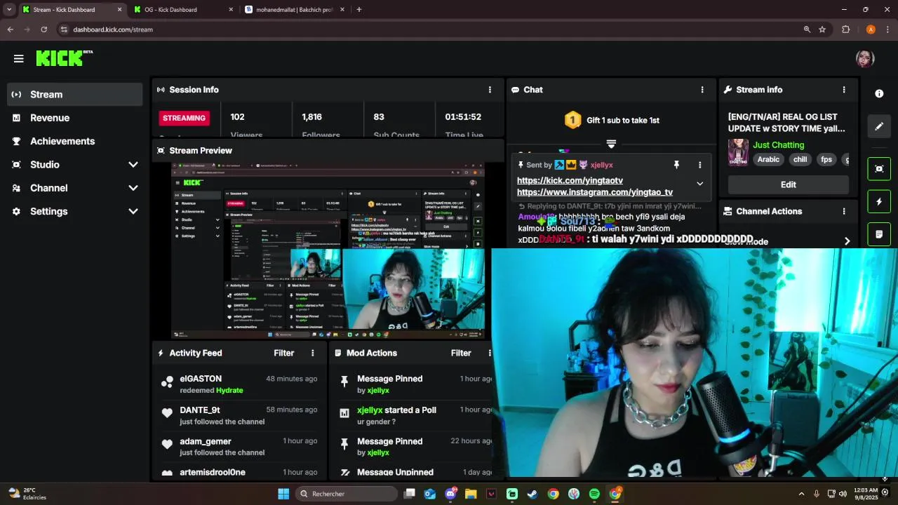Image resolution: width=898 pixels, height=505 pixels.
Task: Open Chrome three-dot menu
Action: (x=887, y=29)
